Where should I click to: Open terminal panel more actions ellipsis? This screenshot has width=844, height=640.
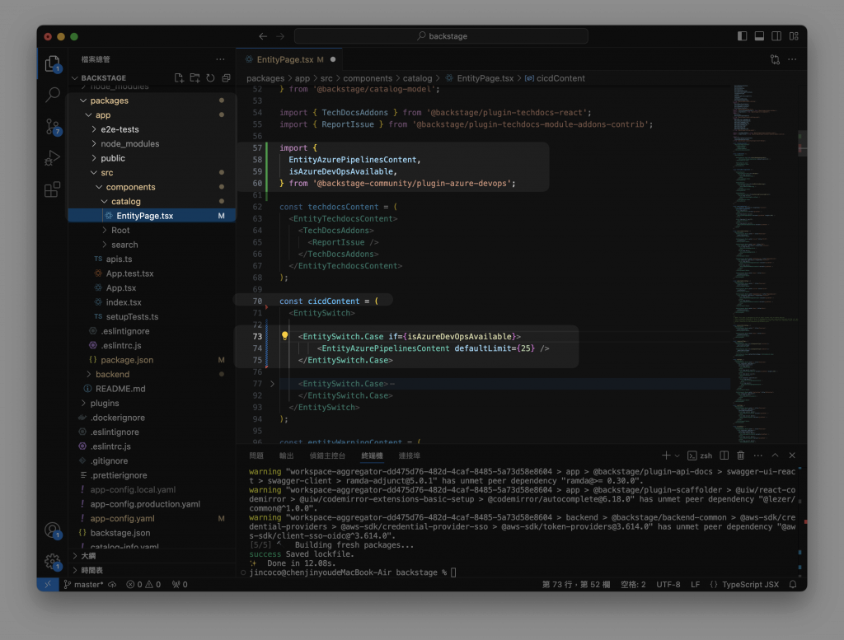click(758, 455)
